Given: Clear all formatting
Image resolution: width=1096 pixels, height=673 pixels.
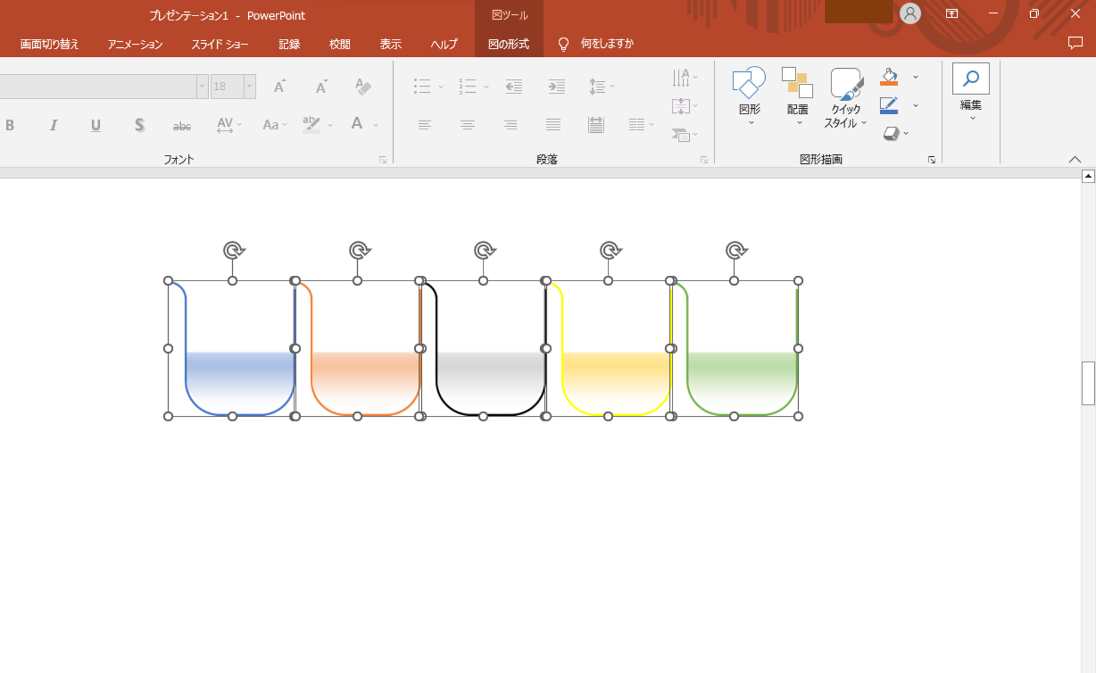Looking at the screenshot, I should [x=363, y=87].
